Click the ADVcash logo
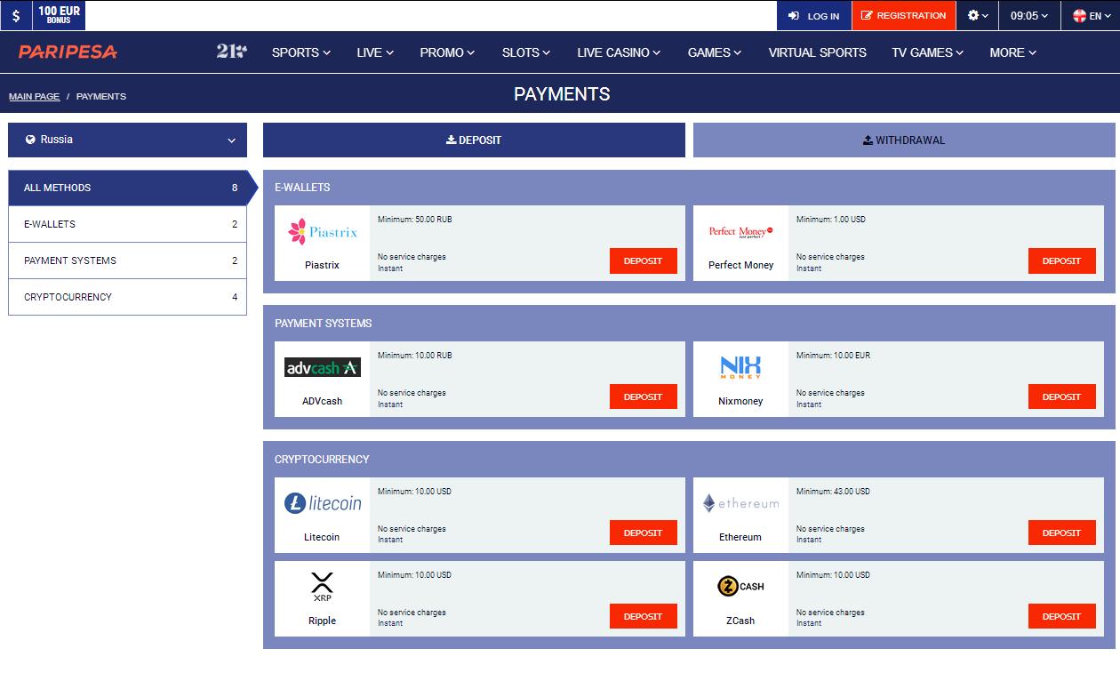The image size is (1120, 673). pyautogui.click(x=322, y=367)
